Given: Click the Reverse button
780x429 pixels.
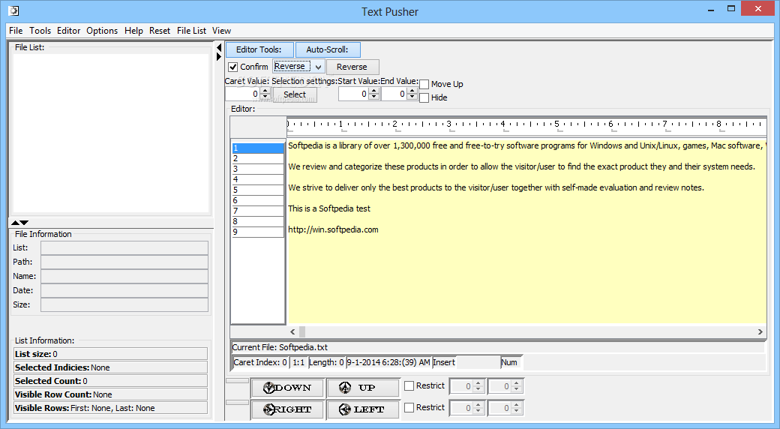Looking at the screenshot, I should coord(352,67).
